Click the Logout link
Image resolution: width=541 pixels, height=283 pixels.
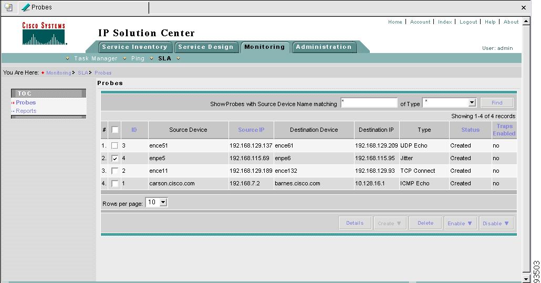click(468, 22)
